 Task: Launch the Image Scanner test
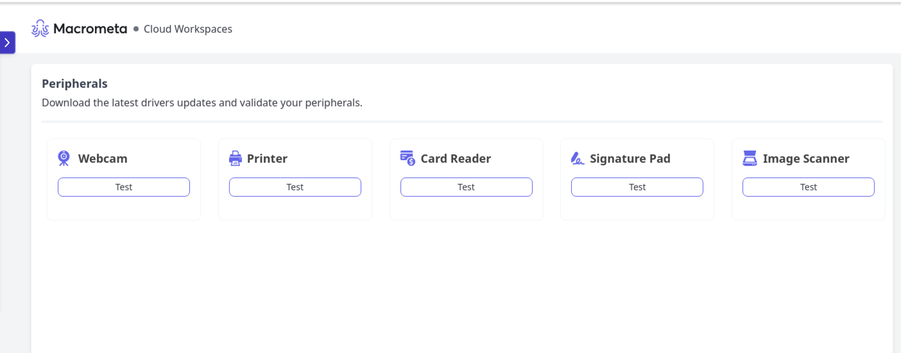808,187
